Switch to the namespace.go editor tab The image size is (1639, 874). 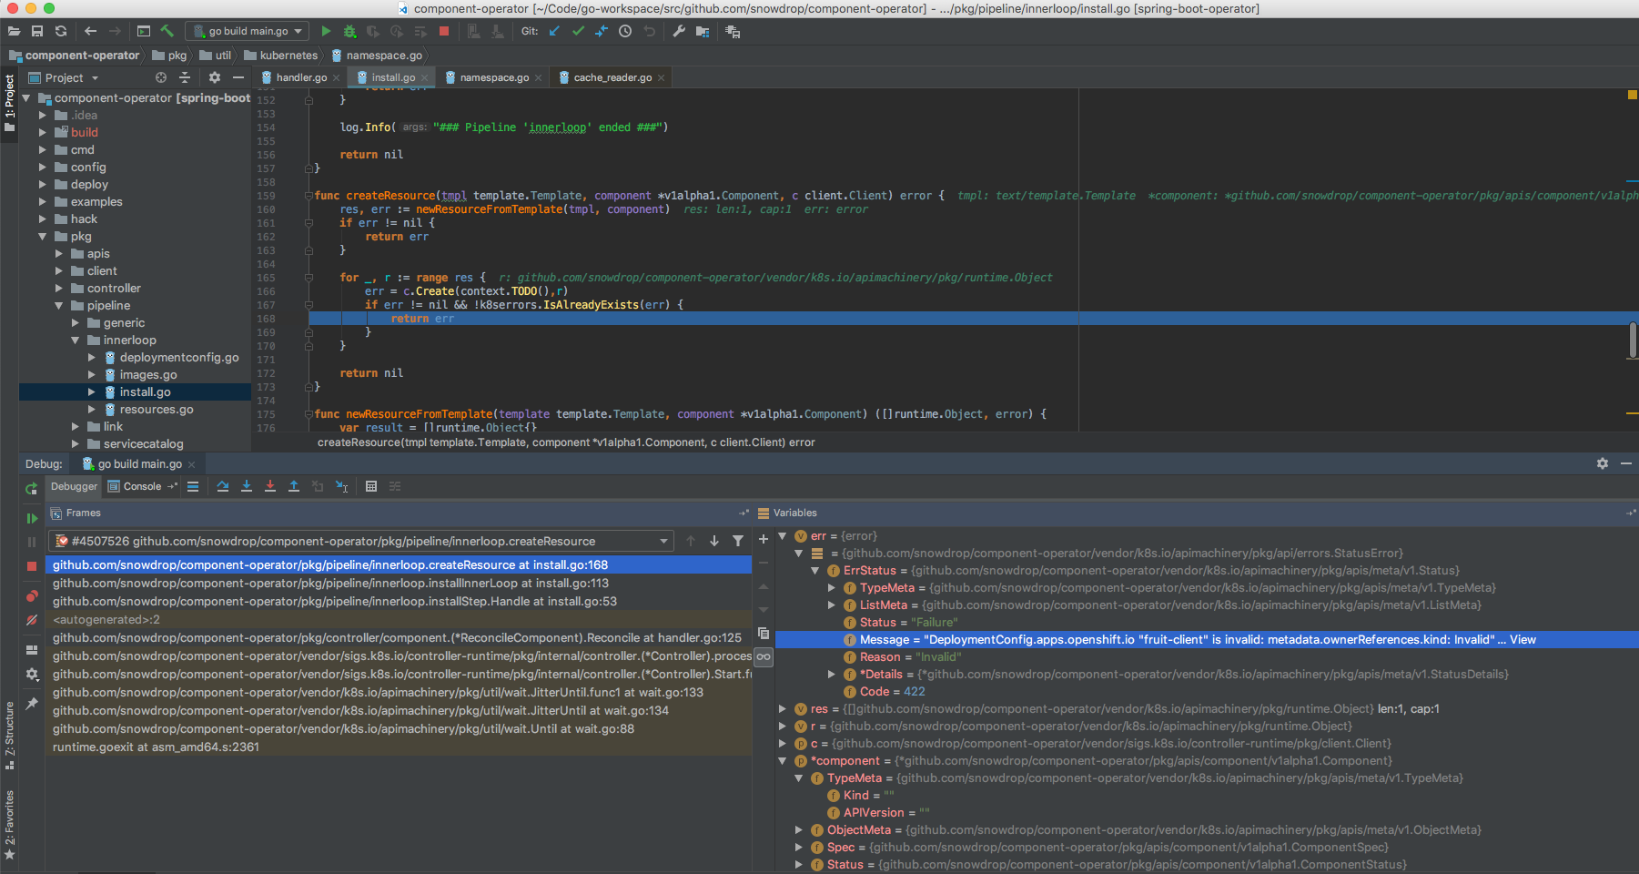(494, 77)
